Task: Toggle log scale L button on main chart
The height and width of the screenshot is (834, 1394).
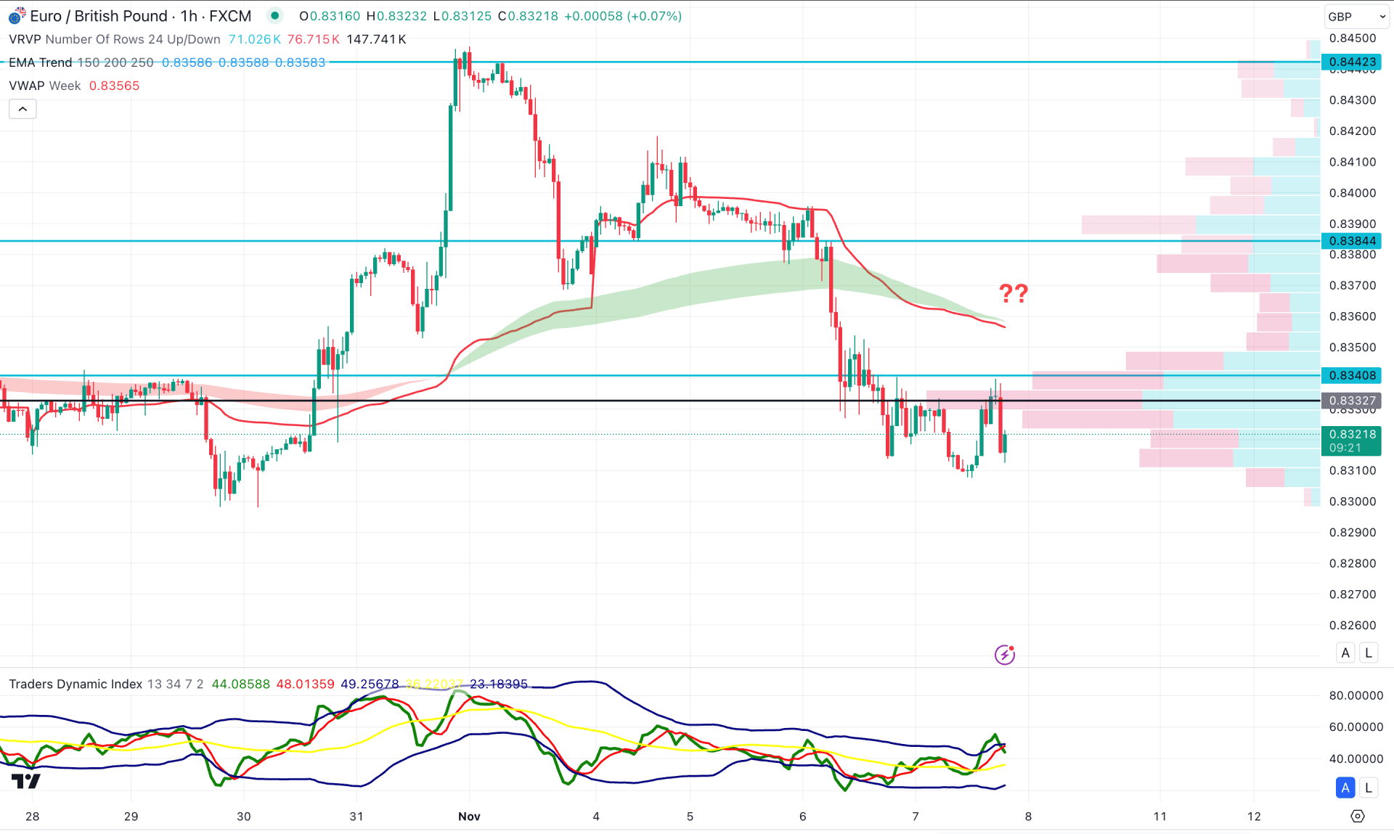Action: point(1369,653)
